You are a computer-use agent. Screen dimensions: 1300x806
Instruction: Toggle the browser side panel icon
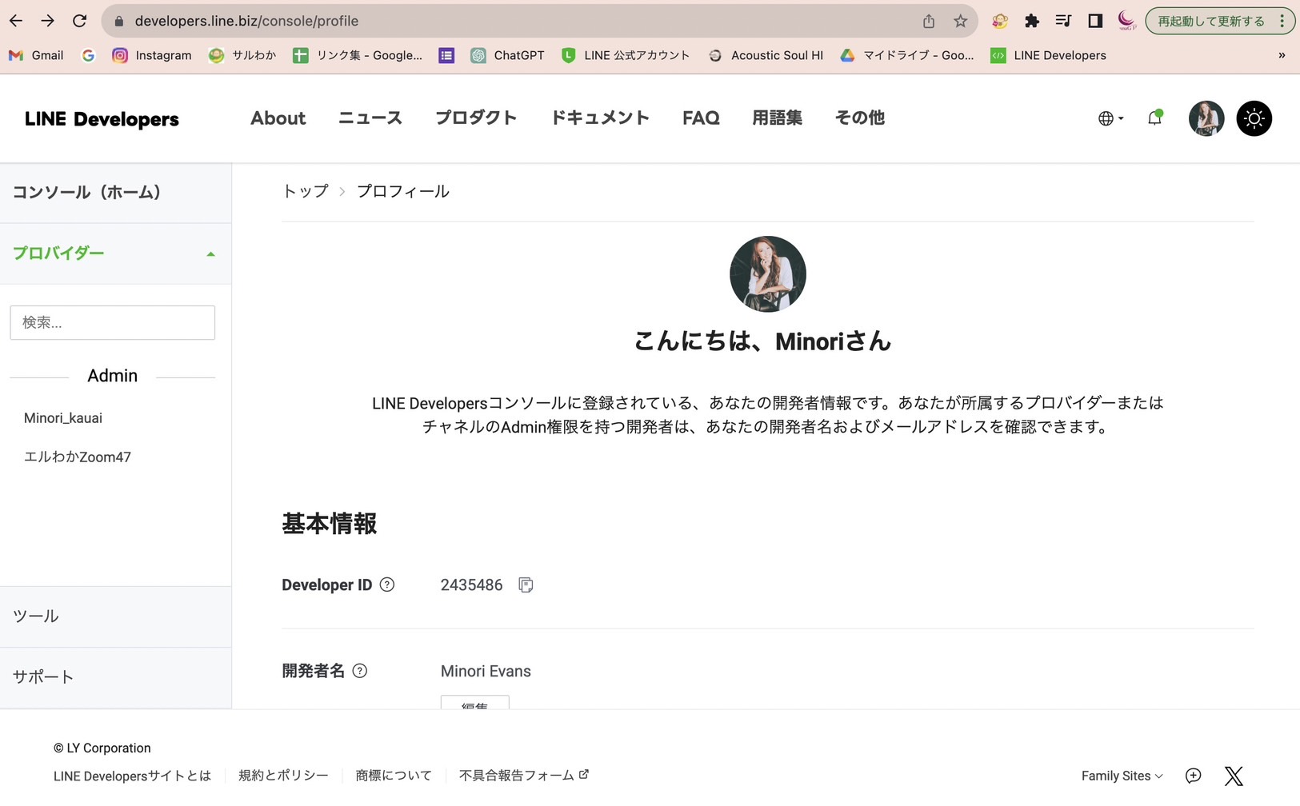(1095, 22)
